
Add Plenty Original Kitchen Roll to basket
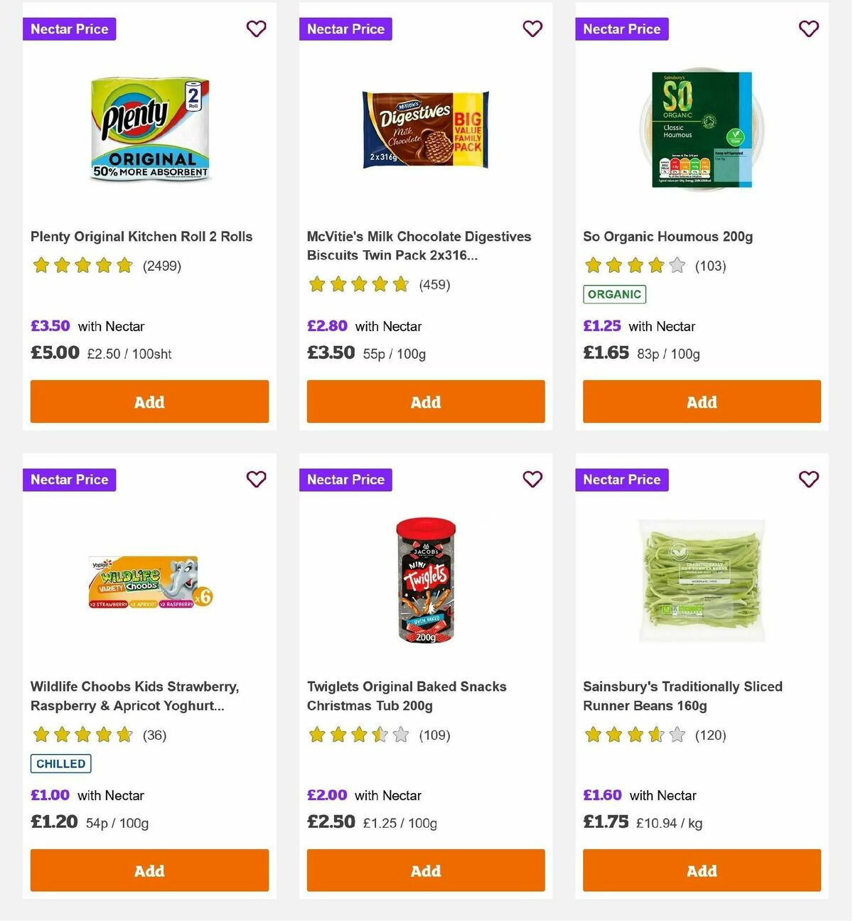point(149,402)
